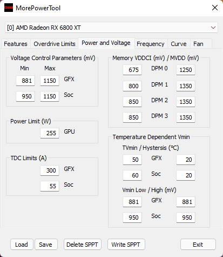
Task: Select the Fan tab
Action: click(x=198, y=44)
